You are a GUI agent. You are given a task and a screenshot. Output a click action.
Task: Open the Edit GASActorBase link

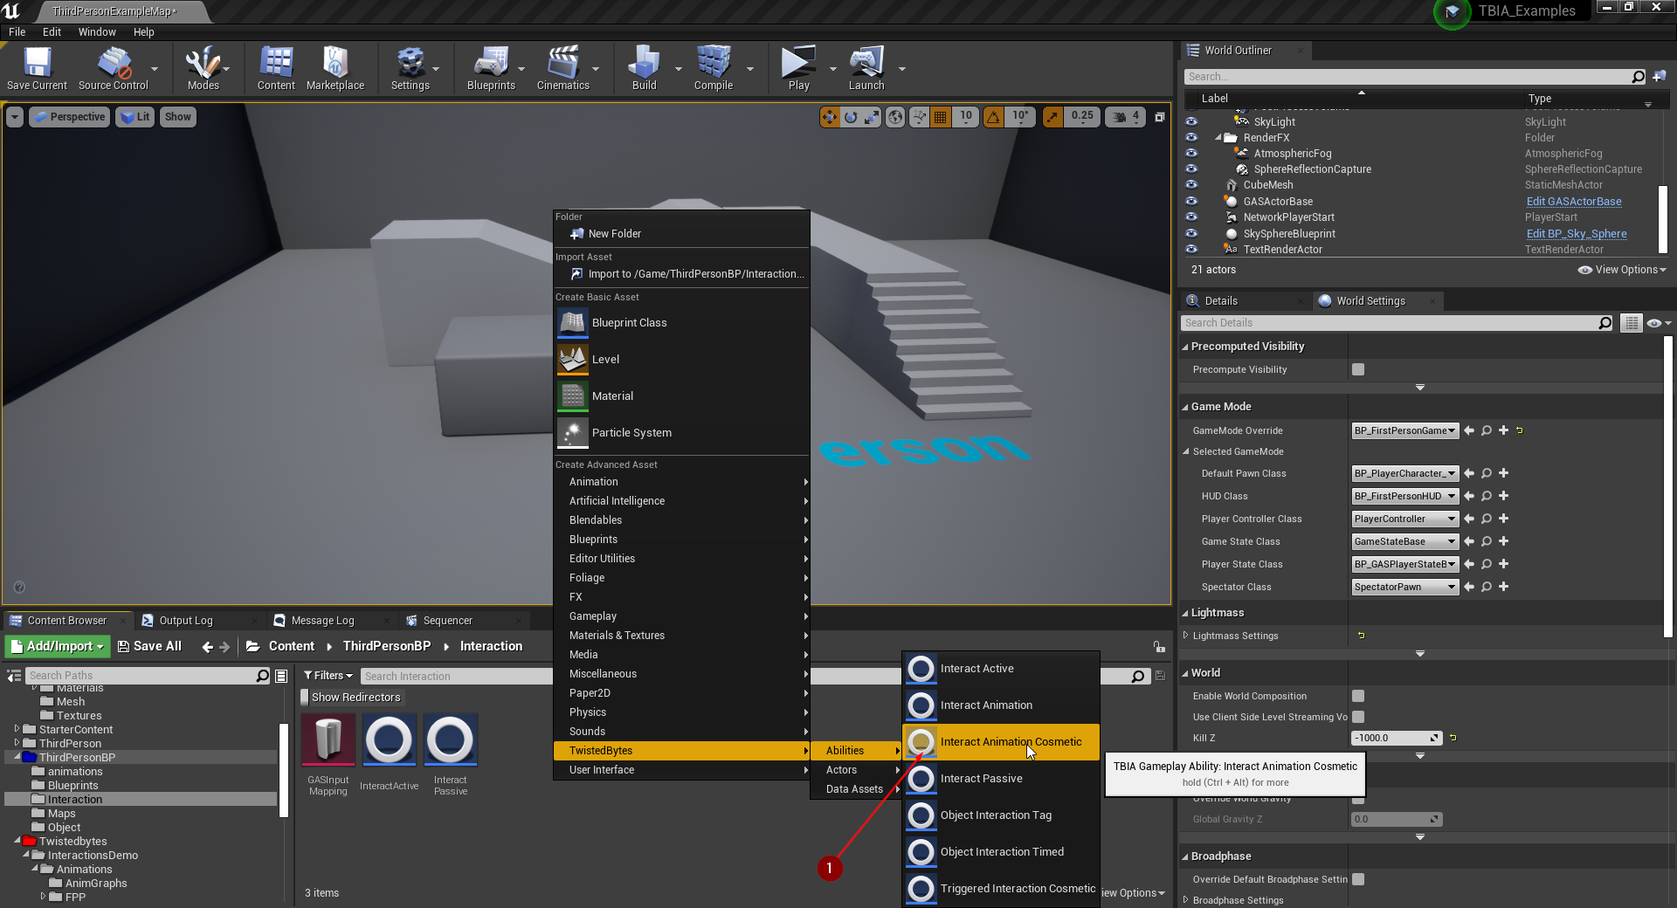1574,202
